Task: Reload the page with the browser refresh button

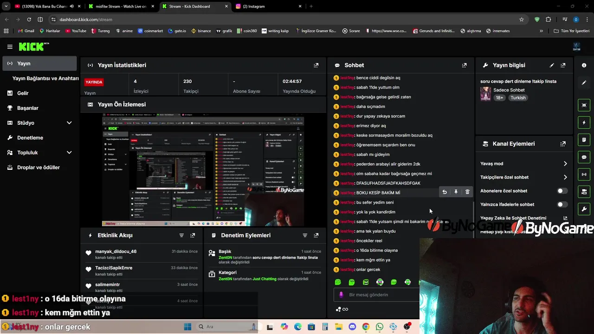Action: [29, 19]
